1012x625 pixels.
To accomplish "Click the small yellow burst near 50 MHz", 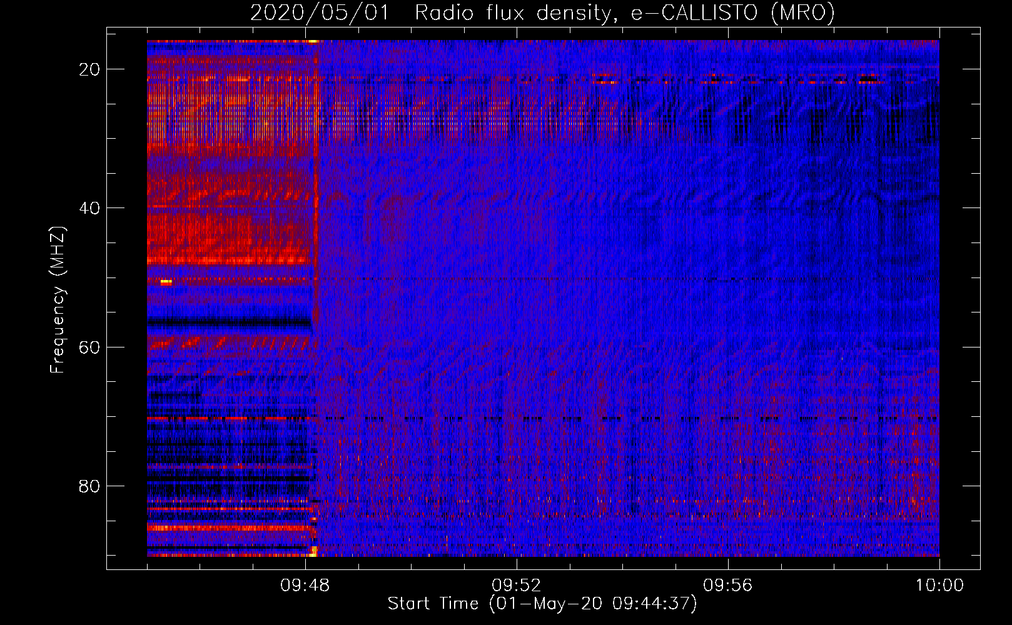I will [166, 282].
